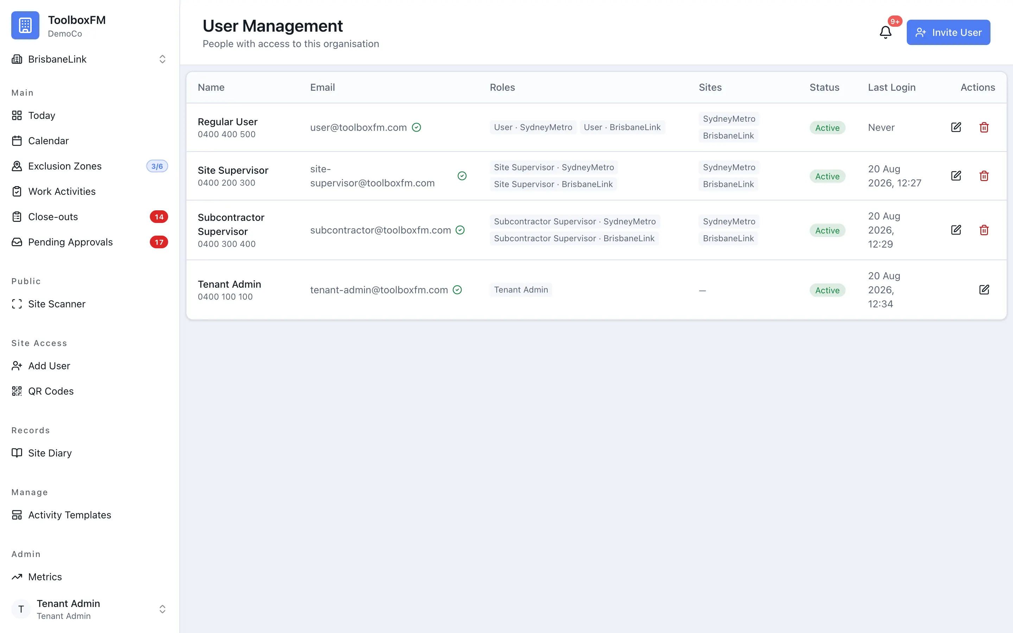
Task: Open the Site Diary records
Action: click(x=90, y=453)
